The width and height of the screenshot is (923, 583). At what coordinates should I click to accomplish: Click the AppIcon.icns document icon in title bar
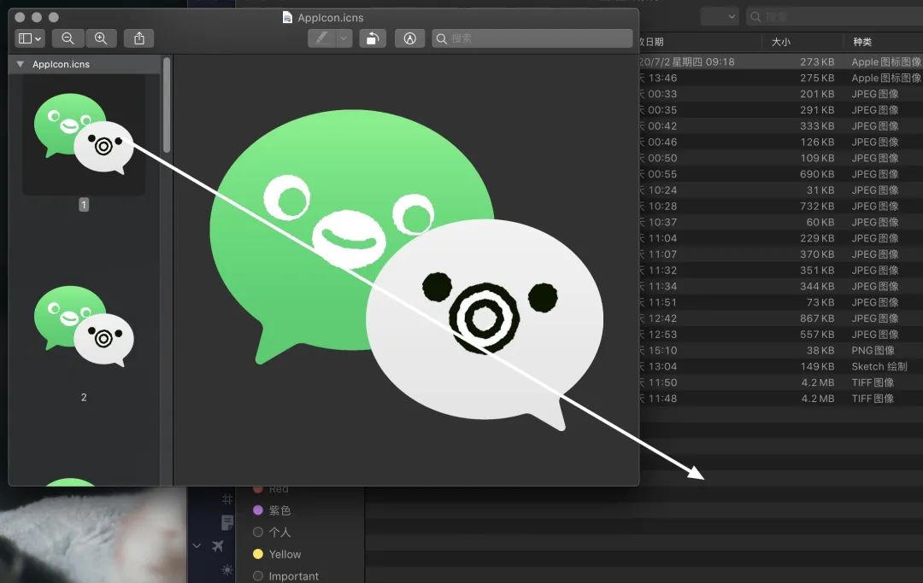(287, 18)
